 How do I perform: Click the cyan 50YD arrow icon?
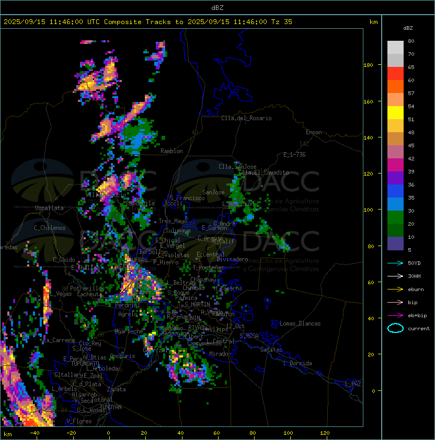click(x=395, y=263)
